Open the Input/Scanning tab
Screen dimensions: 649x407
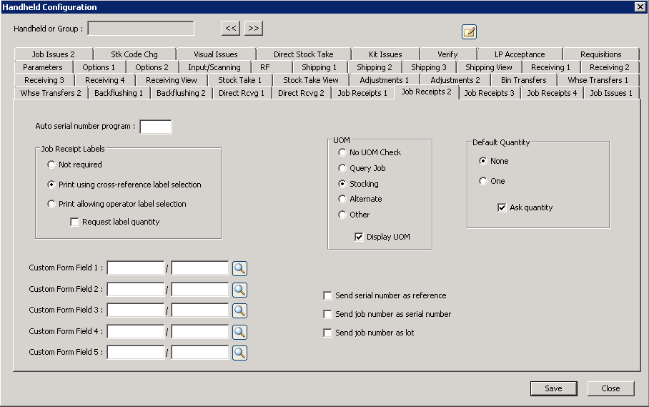click(x=214, y=67)
